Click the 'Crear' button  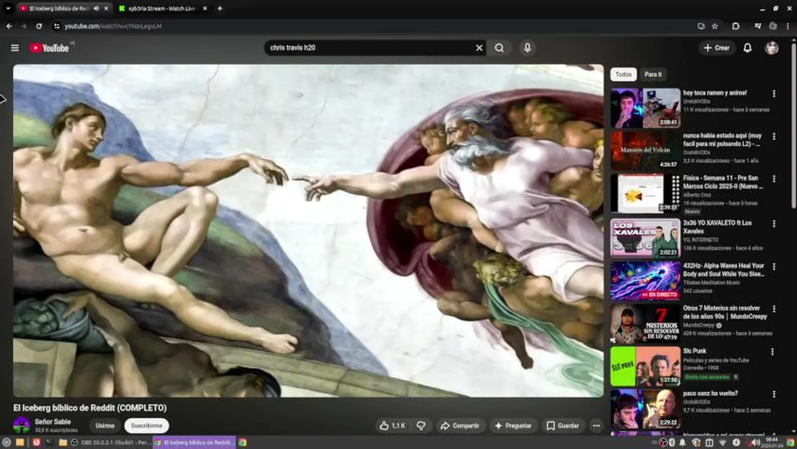click(x=717, y=48)
